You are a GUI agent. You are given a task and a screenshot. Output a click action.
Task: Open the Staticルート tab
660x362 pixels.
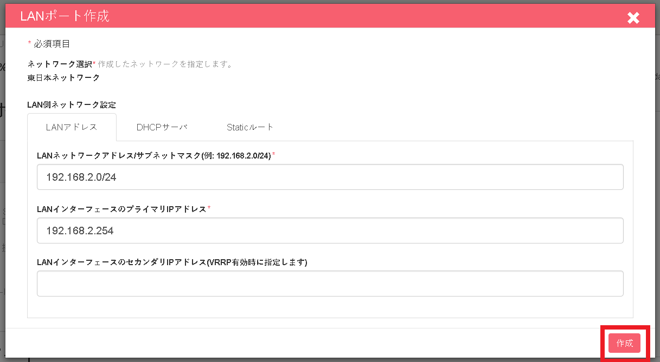(250, 127)
